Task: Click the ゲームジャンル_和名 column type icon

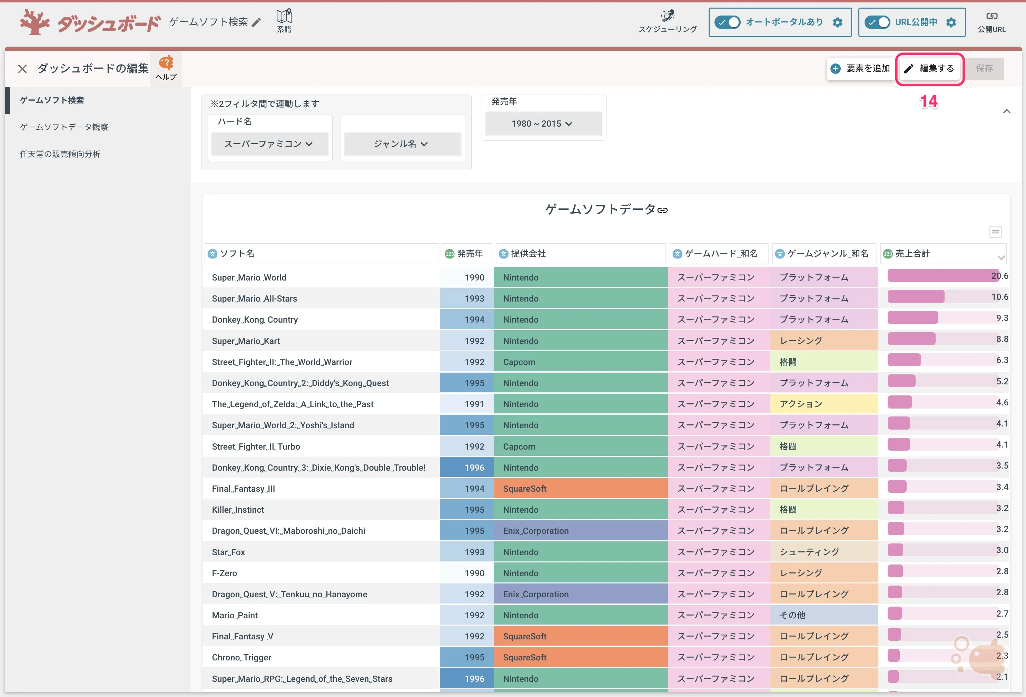Action: (x=780, y=254)
